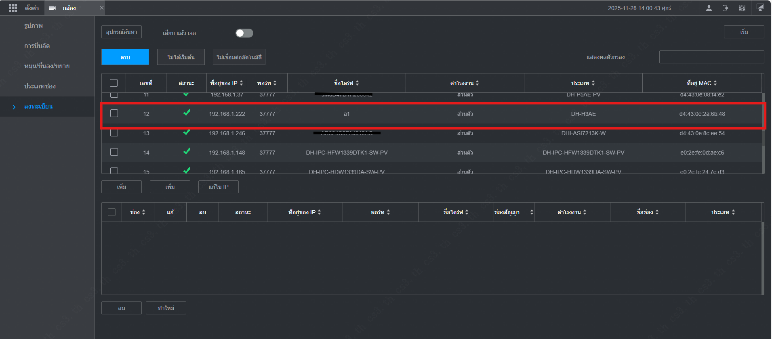The image size is (772, 339).
Task: Click IP cell 192.168.1.148
Action: (227, 153)
